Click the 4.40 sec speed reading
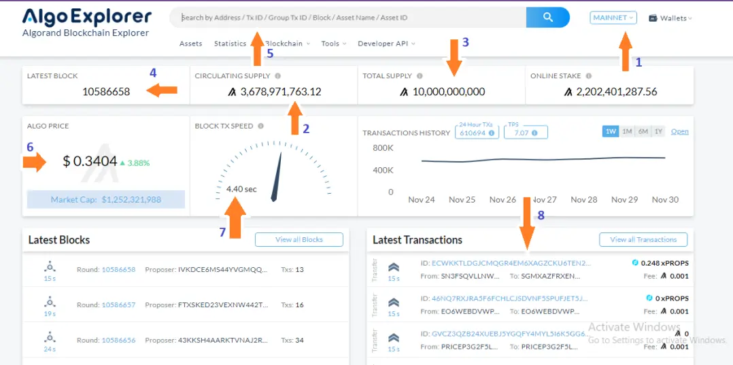 click(241, 189)
